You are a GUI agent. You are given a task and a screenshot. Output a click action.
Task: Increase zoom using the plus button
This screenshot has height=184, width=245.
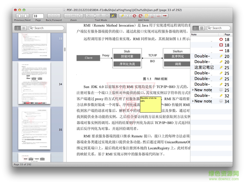coord(80,16)
